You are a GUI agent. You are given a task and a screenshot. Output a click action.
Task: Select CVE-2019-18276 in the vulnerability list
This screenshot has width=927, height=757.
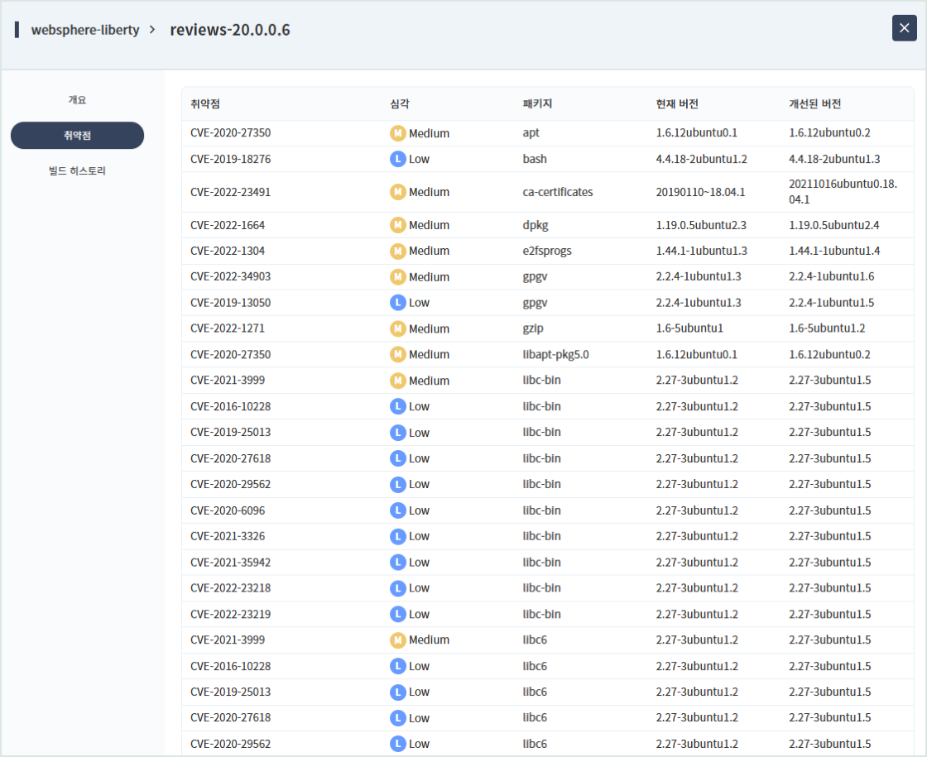pos(231,159)
